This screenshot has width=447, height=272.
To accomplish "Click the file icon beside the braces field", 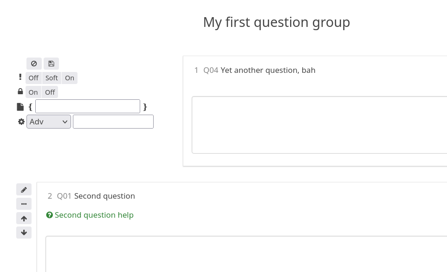I will tap(20, 107).
